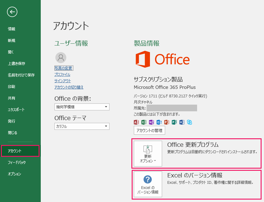The image size is (264, 202).
Task: Open the 更新オプション update options button
Action: [148, 153]
